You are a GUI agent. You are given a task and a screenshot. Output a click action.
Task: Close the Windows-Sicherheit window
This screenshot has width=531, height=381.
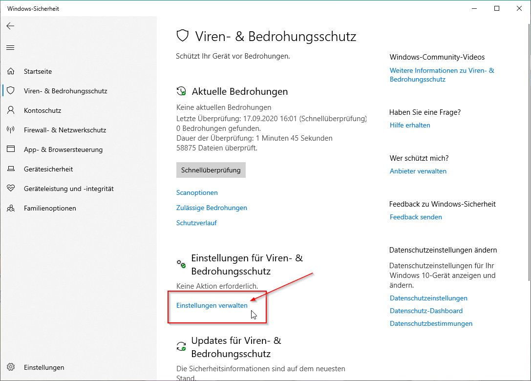(519, 8)
